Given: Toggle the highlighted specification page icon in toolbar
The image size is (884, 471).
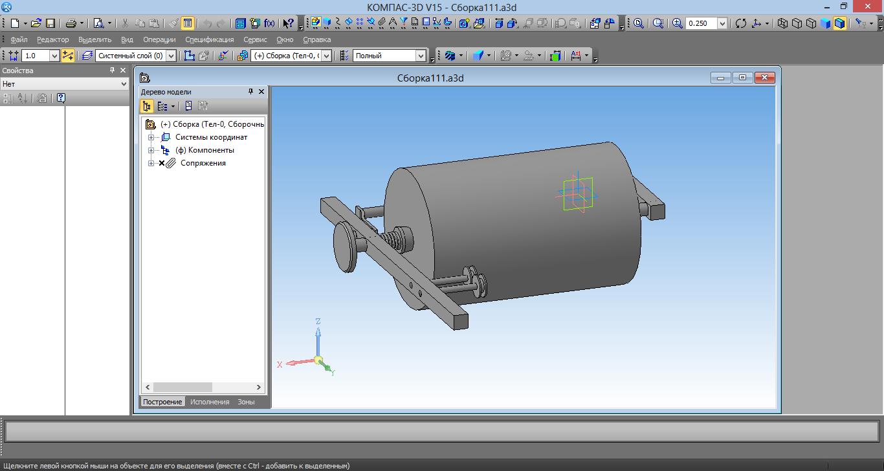Looking at the screenshot, I should tap(188, 23).
